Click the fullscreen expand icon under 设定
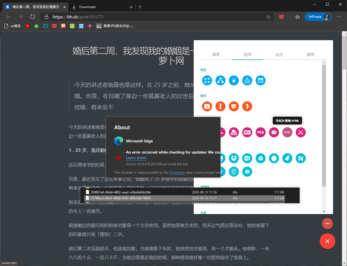Screen dimensions: 347x266 [207, 80]
